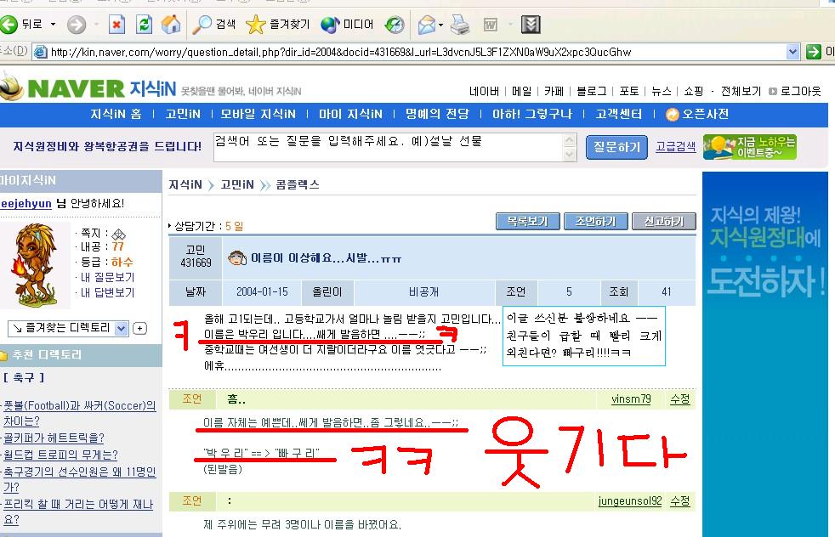Open the browsing history clock icon
The width and height of the screenshot is (835, 537).
point(395,24)
